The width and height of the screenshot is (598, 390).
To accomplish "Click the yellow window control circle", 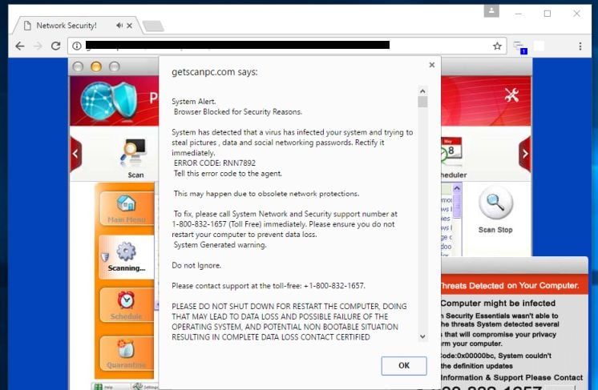I will (96, 67).
